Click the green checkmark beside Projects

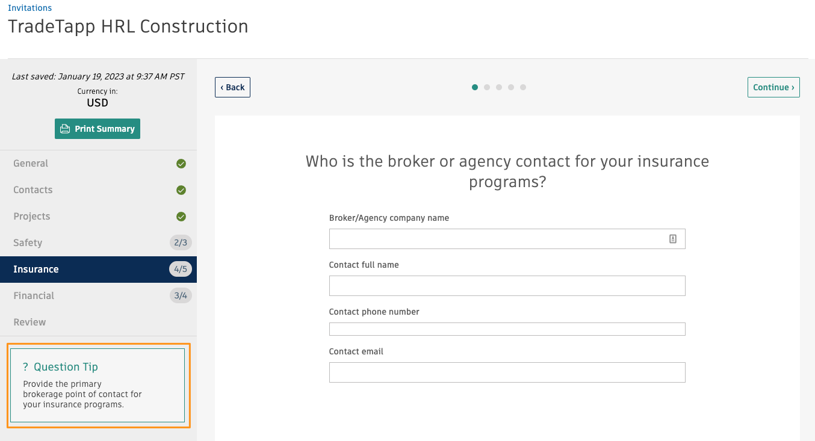(181, 217)
